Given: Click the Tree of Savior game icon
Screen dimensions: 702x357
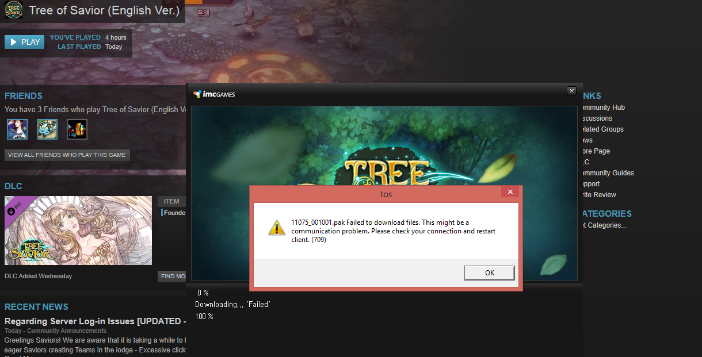Looking at the screenshot, I should 14,10.
